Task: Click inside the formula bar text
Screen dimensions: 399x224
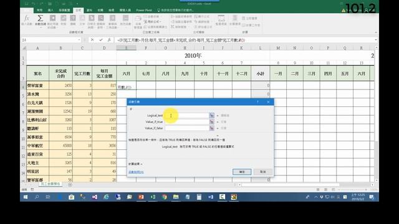Action: 181,40
